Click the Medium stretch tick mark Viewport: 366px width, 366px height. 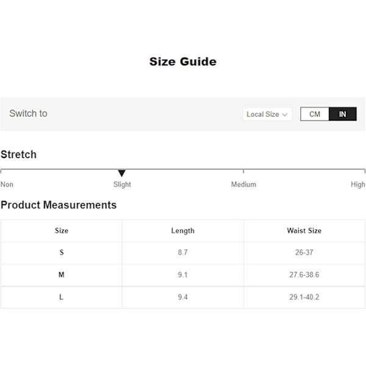point(243,171)
